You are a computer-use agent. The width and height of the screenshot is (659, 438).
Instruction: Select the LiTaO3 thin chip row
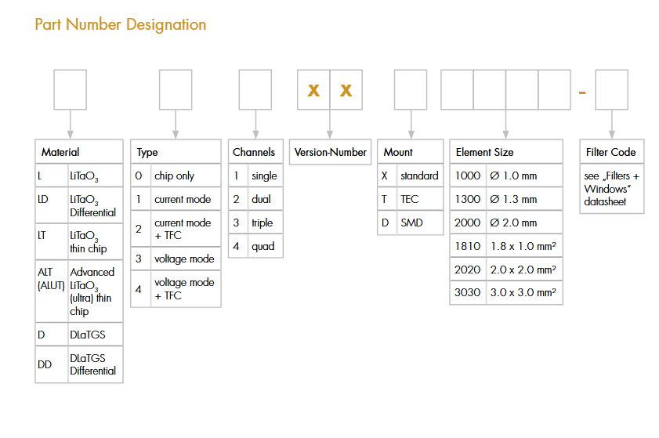pyautogui.click(x=79, y=243)
